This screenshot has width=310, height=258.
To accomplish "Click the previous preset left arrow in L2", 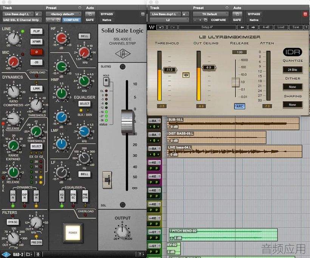I will point(242,28).
